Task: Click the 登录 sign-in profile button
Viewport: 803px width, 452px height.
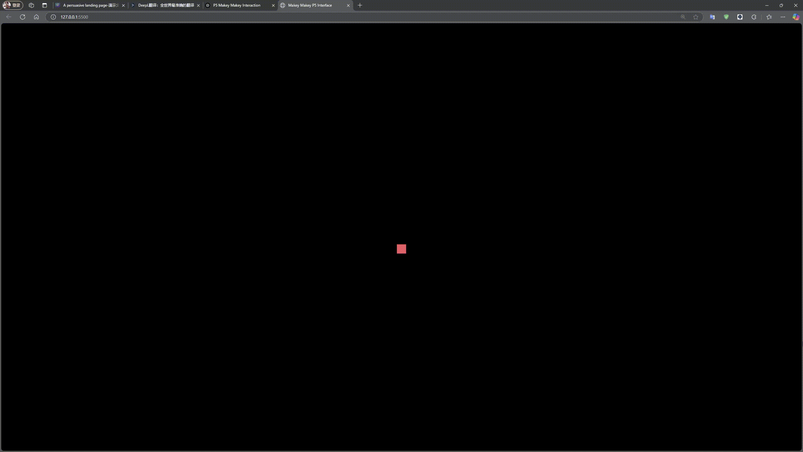Action: click(13, 5)
